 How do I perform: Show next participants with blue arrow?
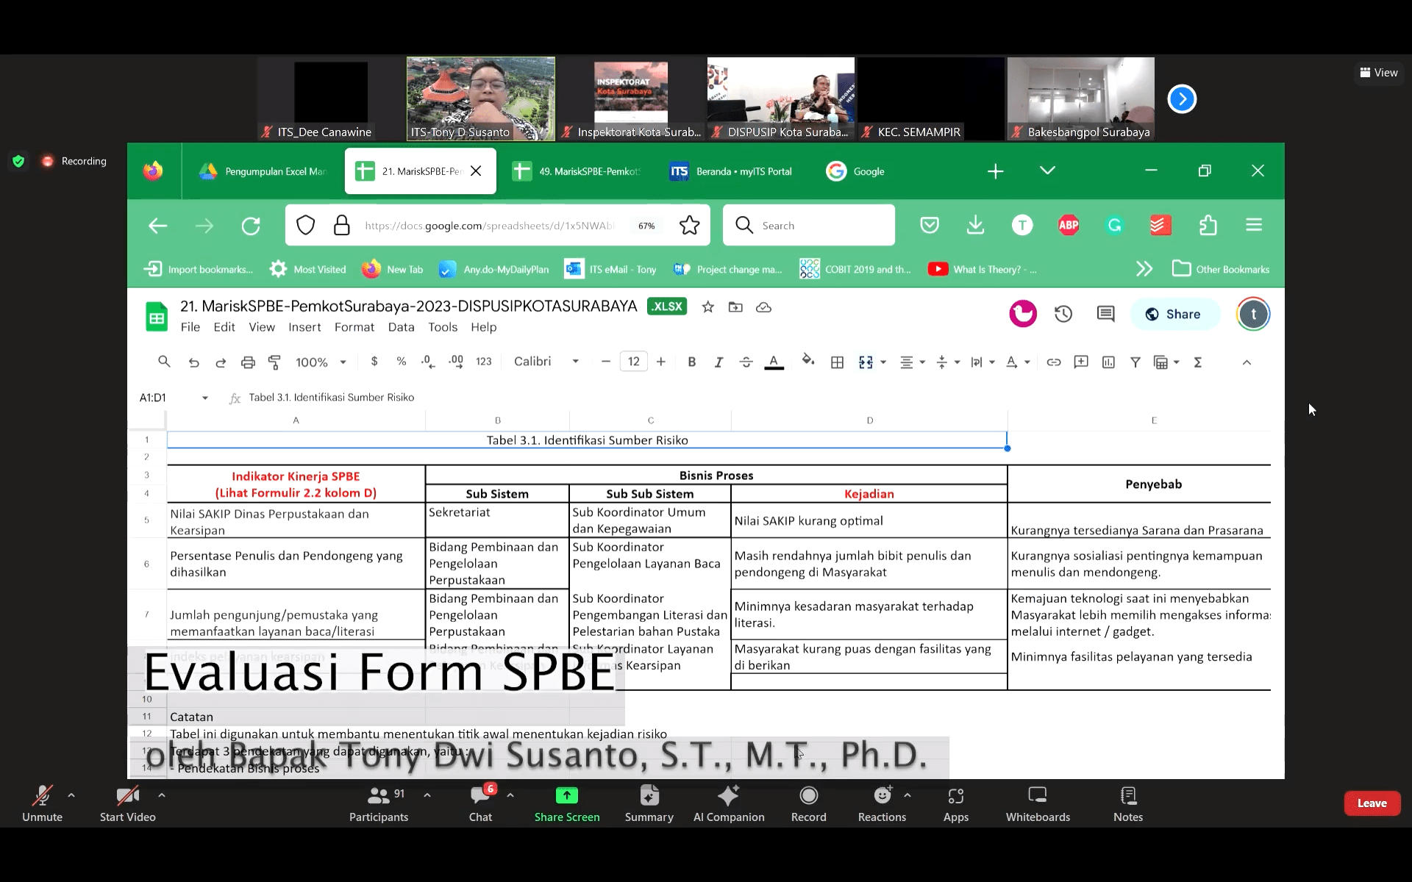coord(1182,99)
